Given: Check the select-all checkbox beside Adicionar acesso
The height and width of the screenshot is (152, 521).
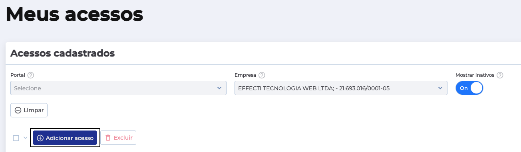Looking at the screenshot, I should pos(16,138).
